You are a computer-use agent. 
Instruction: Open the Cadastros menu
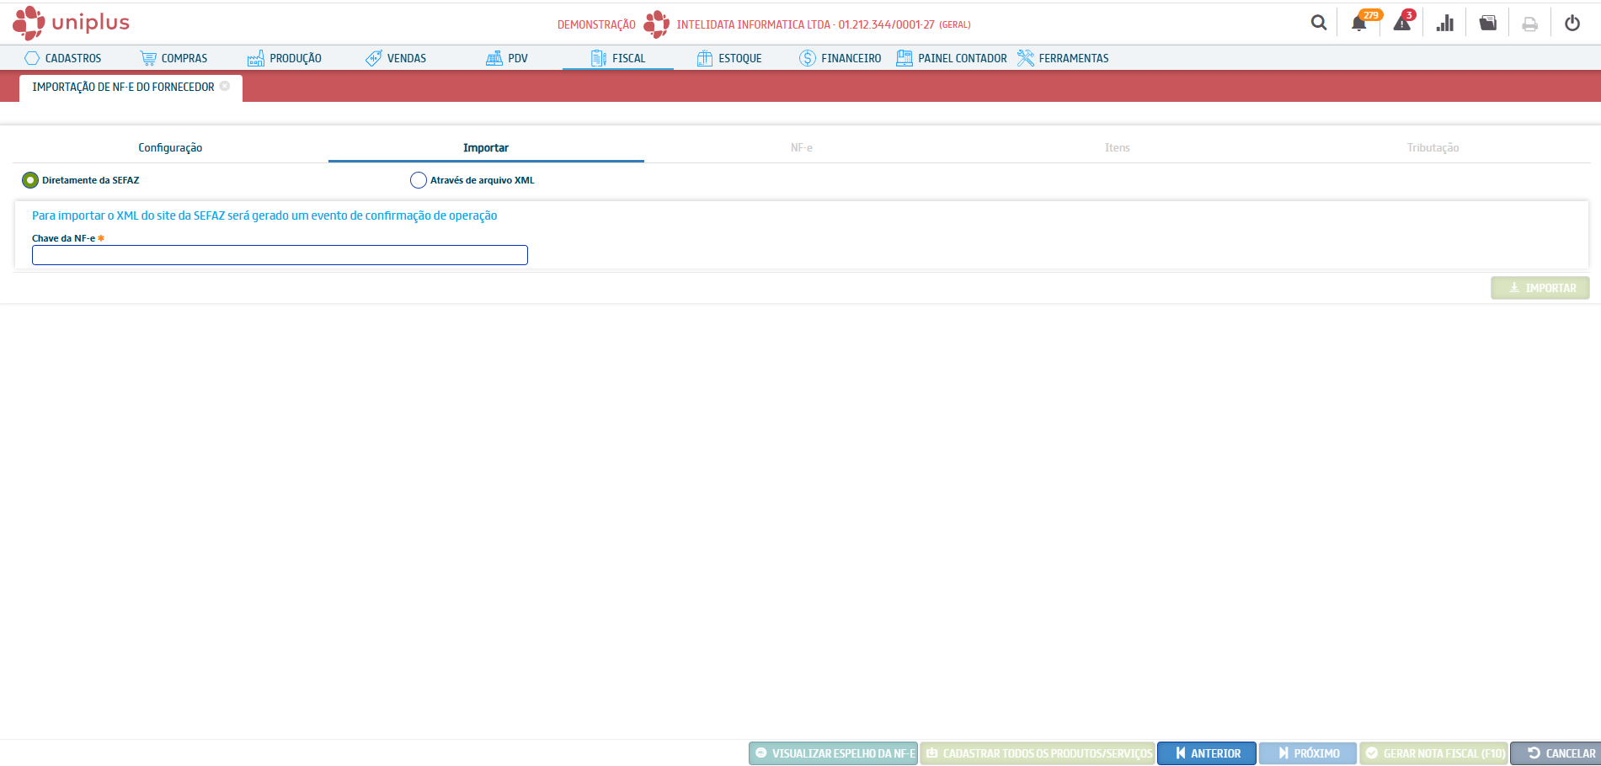click(64, 58)
